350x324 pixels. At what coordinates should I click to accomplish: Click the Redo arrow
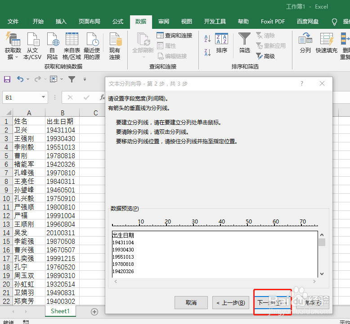click(37, 79)
